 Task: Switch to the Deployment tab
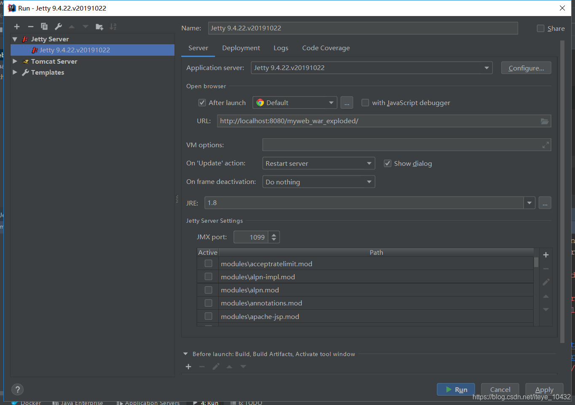[241, 48]
